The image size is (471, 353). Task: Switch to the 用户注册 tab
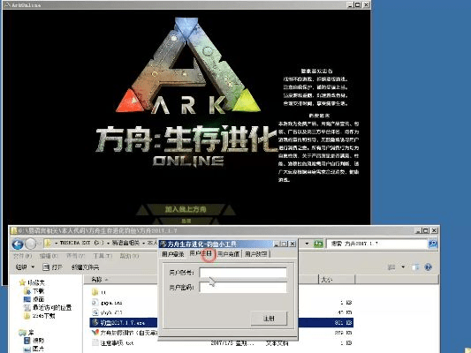click(x=201, y=254)
